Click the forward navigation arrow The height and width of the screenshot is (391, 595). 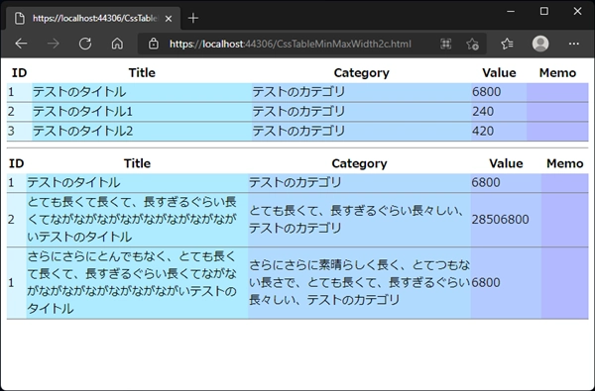pos(54,44)
